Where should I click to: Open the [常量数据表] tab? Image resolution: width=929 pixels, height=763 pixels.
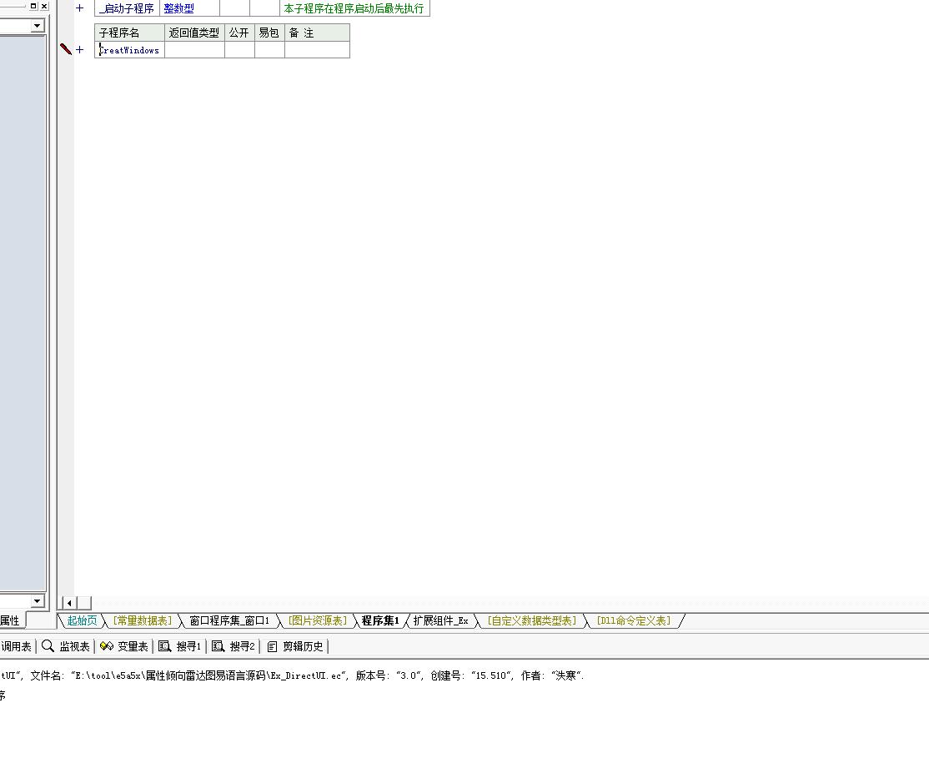(x=143, y=620)
